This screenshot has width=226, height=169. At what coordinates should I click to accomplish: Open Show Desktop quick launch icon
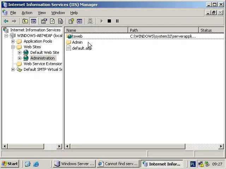[x=28, y=164]
